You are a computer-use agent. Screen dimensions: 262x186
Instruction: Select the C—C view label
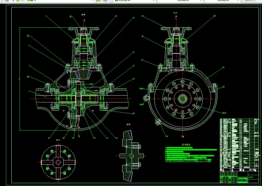click(x=58, y=140)
